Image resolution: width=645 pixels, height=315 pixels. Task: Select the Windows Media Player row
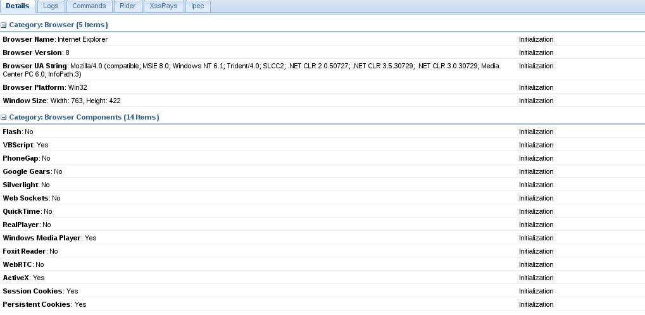pos(323,238)
